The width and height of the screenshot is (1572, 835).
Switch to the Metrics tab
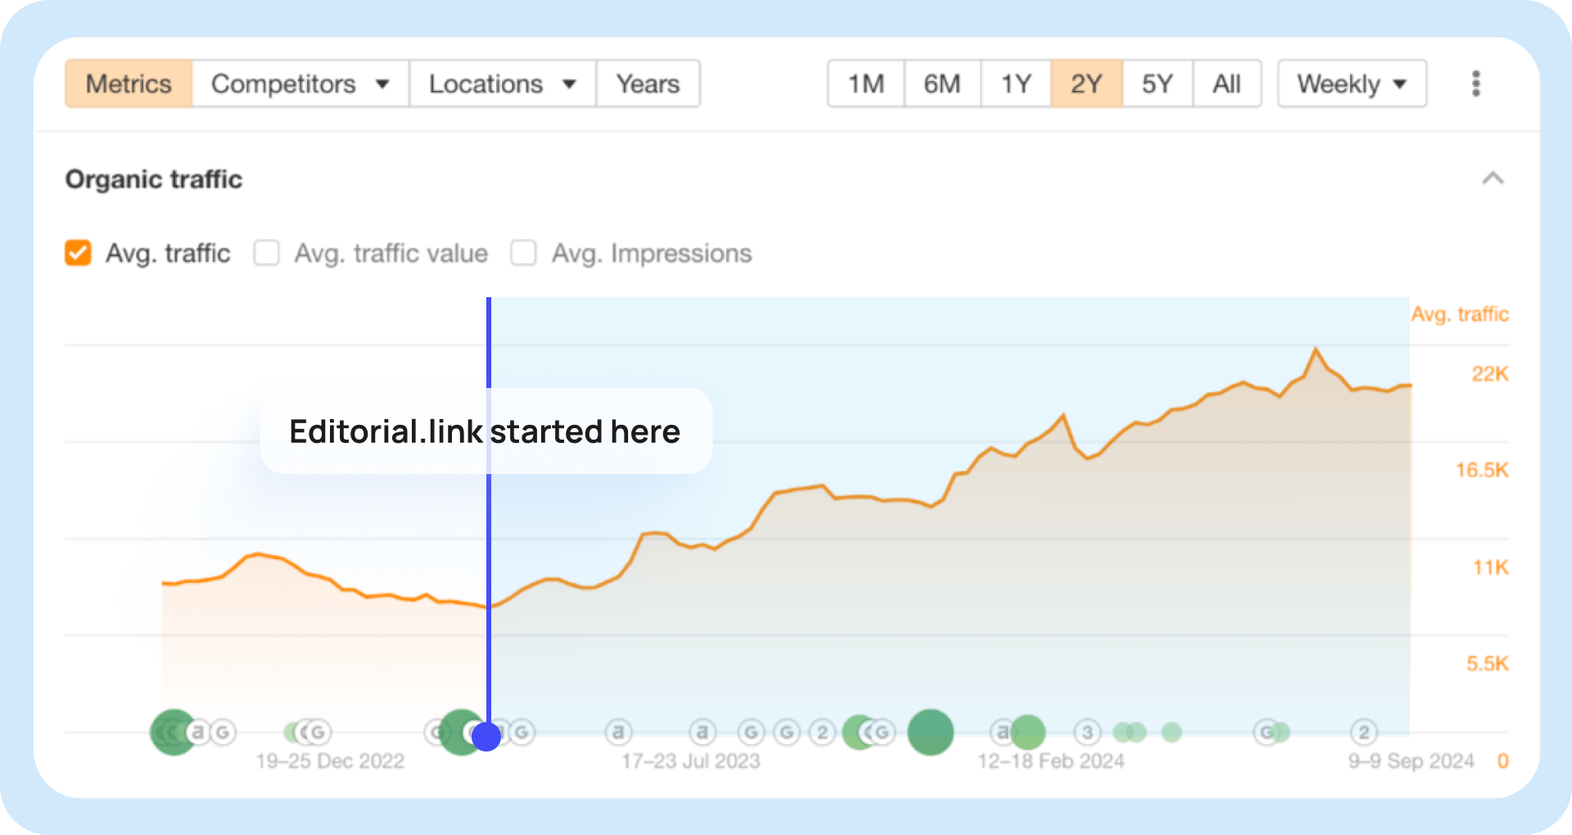129,83
